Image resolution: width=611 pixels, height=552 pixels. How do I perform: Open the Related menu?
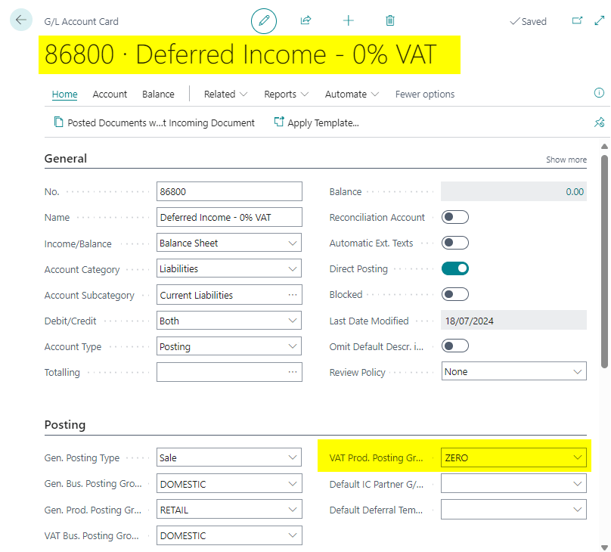(225, 95)
